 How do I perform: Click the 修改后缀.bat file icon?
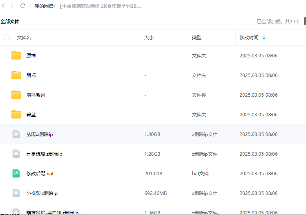[16, 173]
